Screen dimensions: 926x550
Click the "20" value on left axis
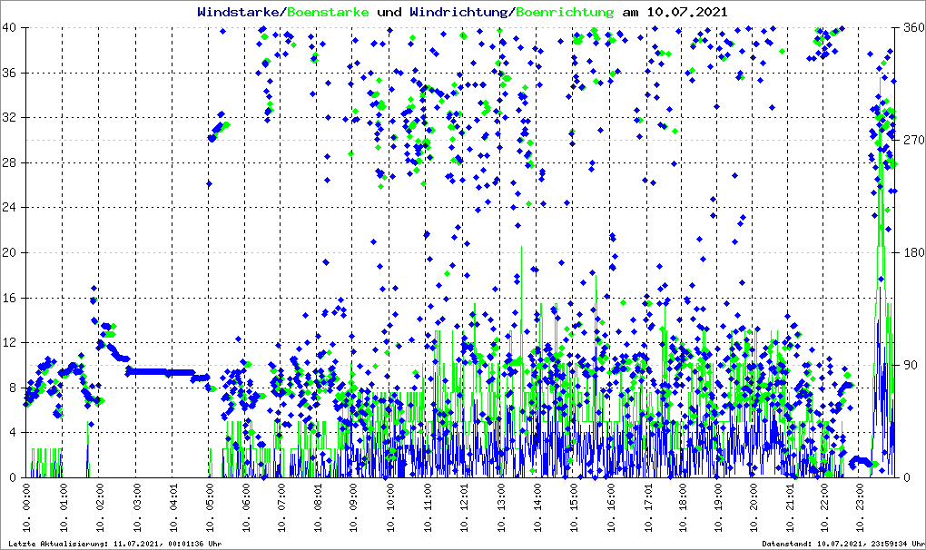[x=13, y=252]
